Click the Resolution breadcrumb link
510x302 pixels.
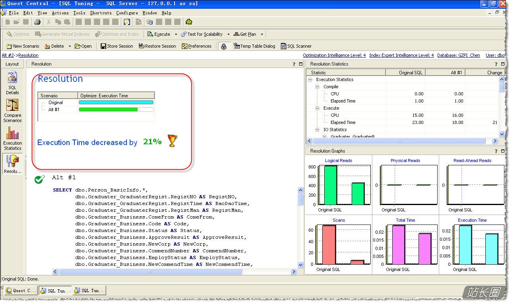point(28,55)
